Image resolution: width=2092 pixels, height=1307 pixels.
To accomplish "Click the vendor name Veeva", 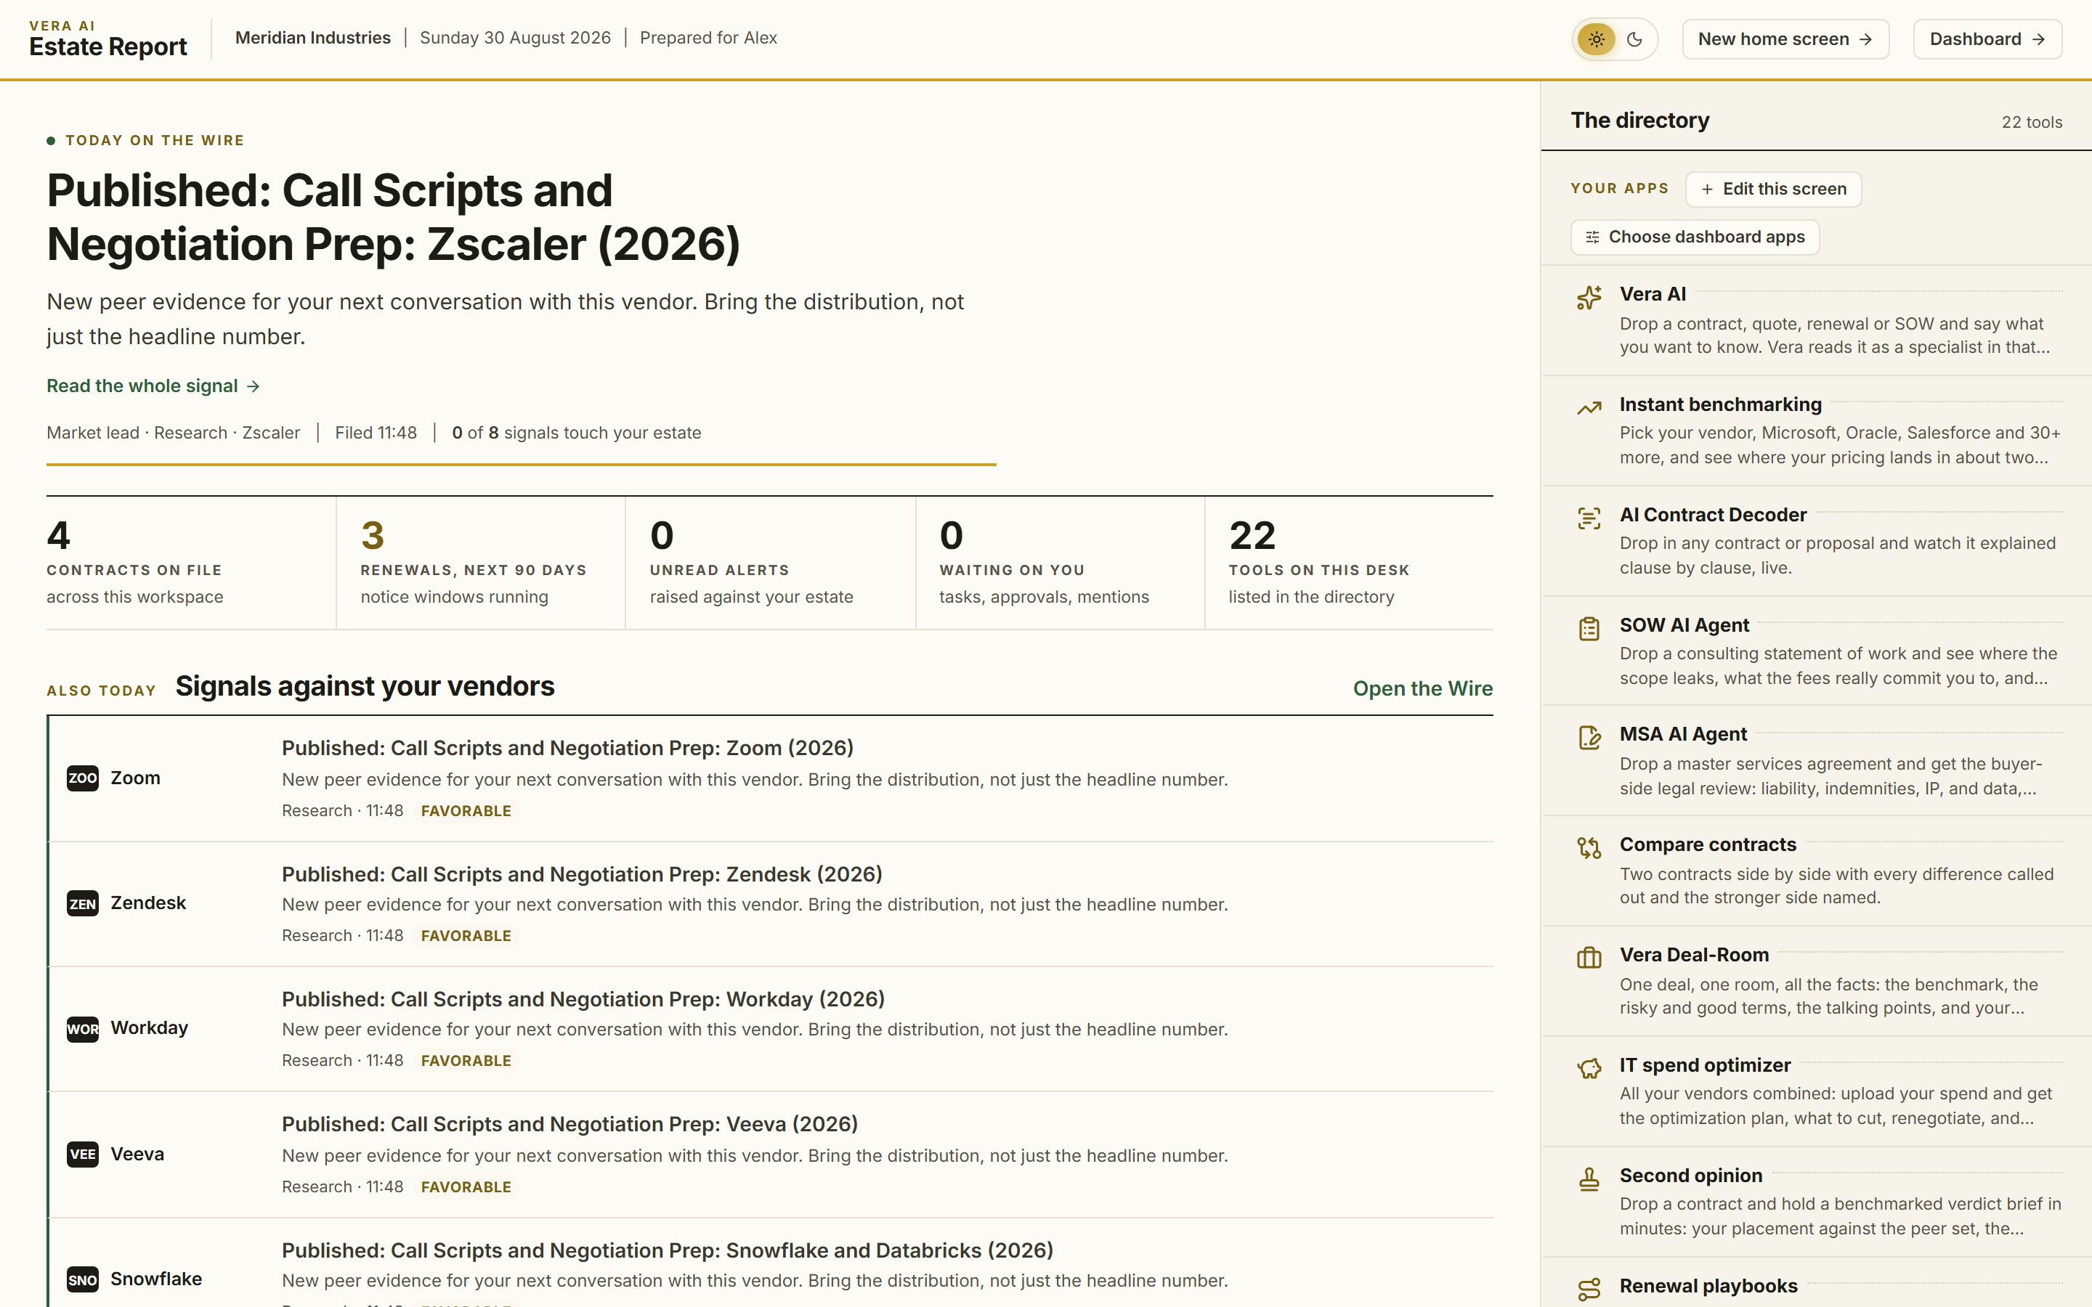I will 137,1154.
